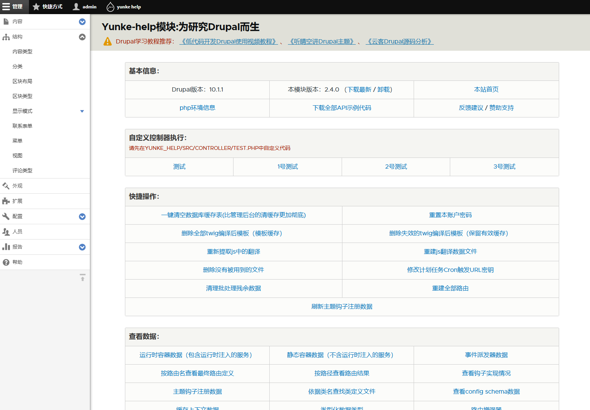Open php环境信息
The height and width of the screenshot is (410, 590).
tap(197, 108)
